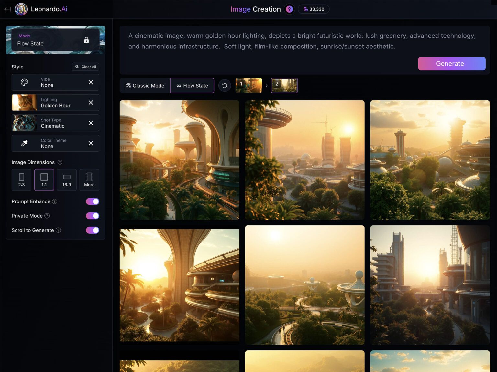Viewport: 497px width, 372px height.
Task: Switch to Classic Mode tab
Action: click(145, 86)
